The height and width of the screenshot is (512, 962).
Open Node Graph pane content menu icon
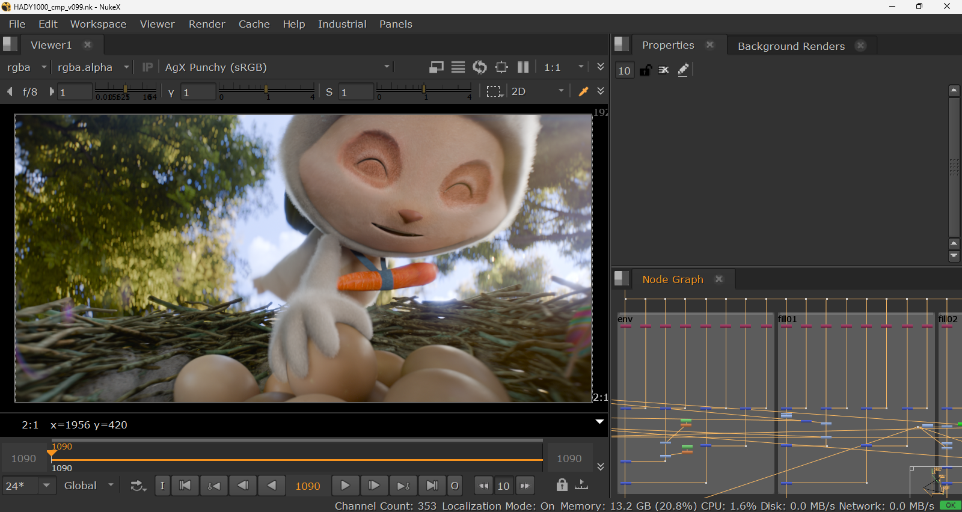[x=622, y=278]
